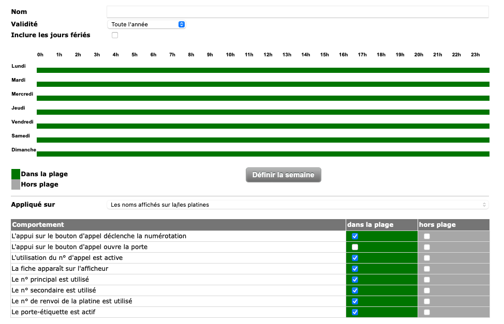504x324 pixels.
Task: Uncheck 'dans la plage' for n° secondaire utilisé
Action: click(x=355, y=290)
